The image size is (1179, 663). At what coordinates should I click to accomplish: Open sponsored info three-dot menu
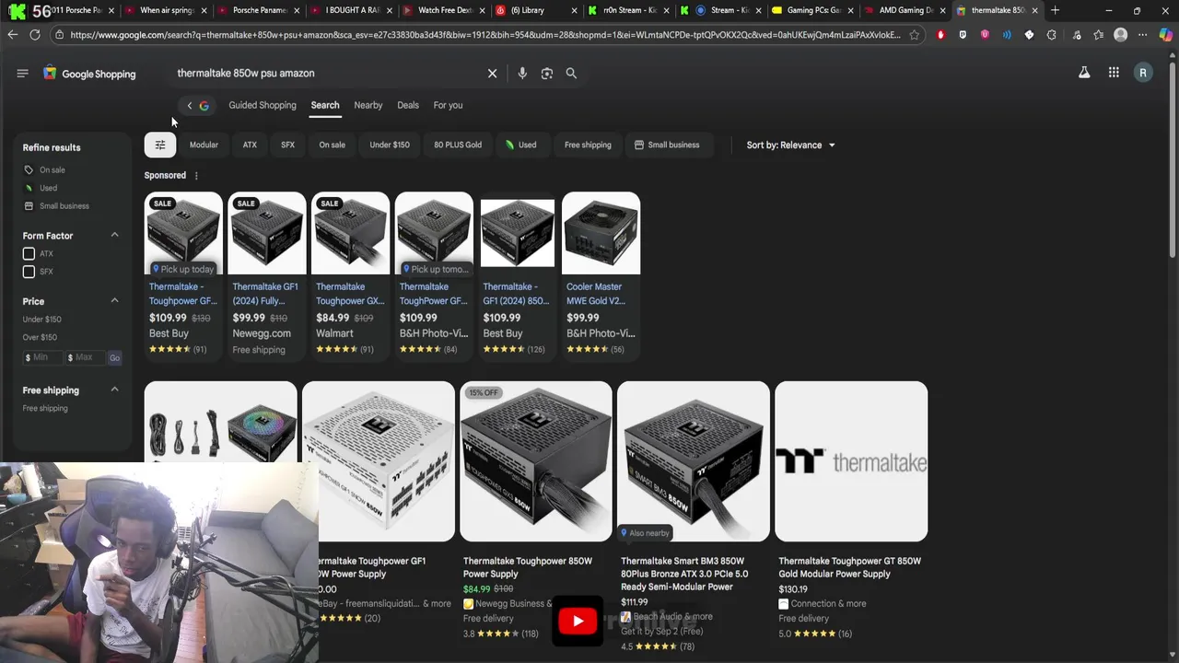(196, 175)
